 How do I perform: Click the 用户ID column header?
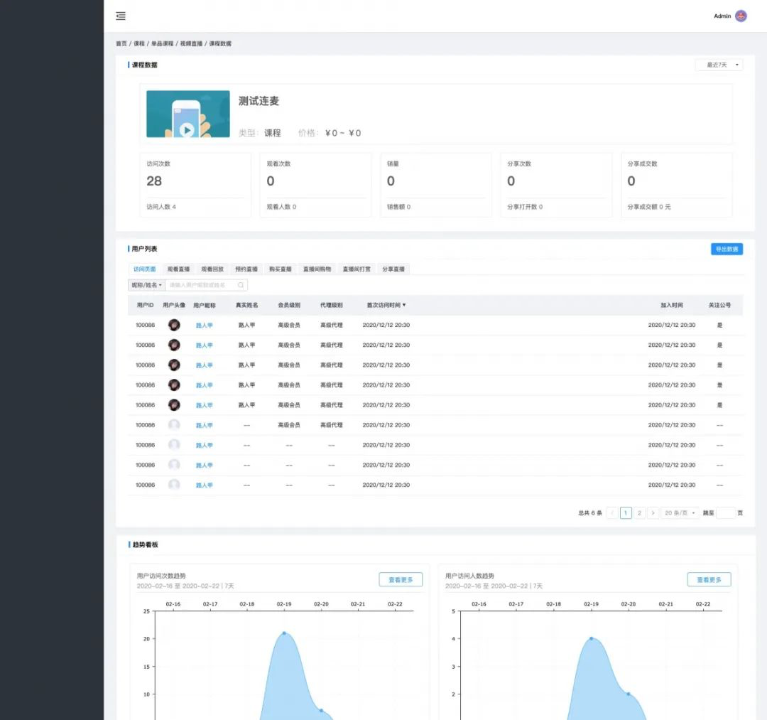point(146,305)
